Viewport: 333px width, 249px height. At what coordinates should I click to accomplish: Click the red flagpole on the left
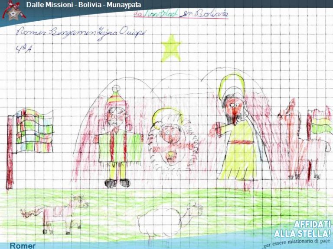point(10,156)
